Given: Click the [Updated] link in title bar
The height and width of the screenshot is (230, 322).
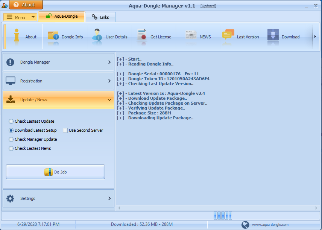Looking at the screenshot, I should click(208, 6).
